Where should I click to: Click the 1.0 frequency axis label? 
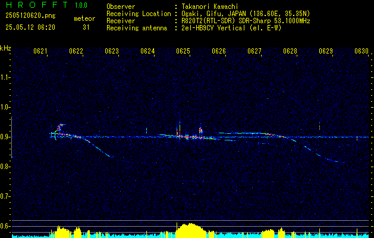pos(5,107)
